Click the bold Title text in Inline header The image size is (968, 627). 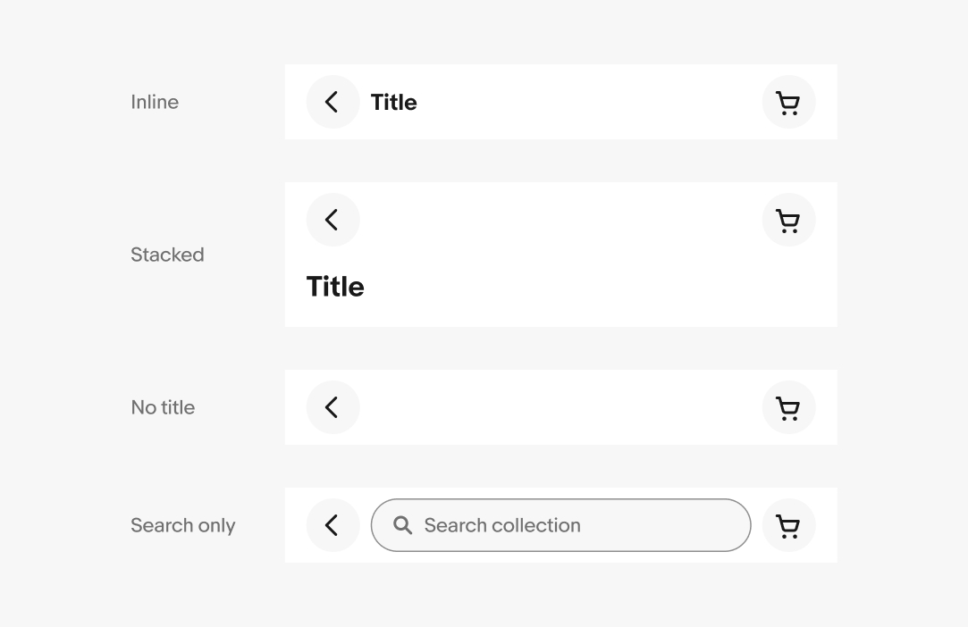point(393,103)
